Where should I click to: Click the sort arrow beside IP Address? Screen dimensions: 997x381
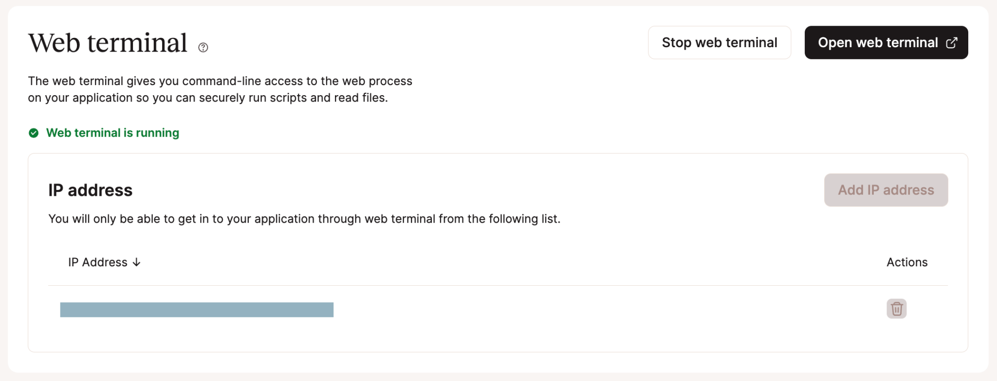point(137,262)
